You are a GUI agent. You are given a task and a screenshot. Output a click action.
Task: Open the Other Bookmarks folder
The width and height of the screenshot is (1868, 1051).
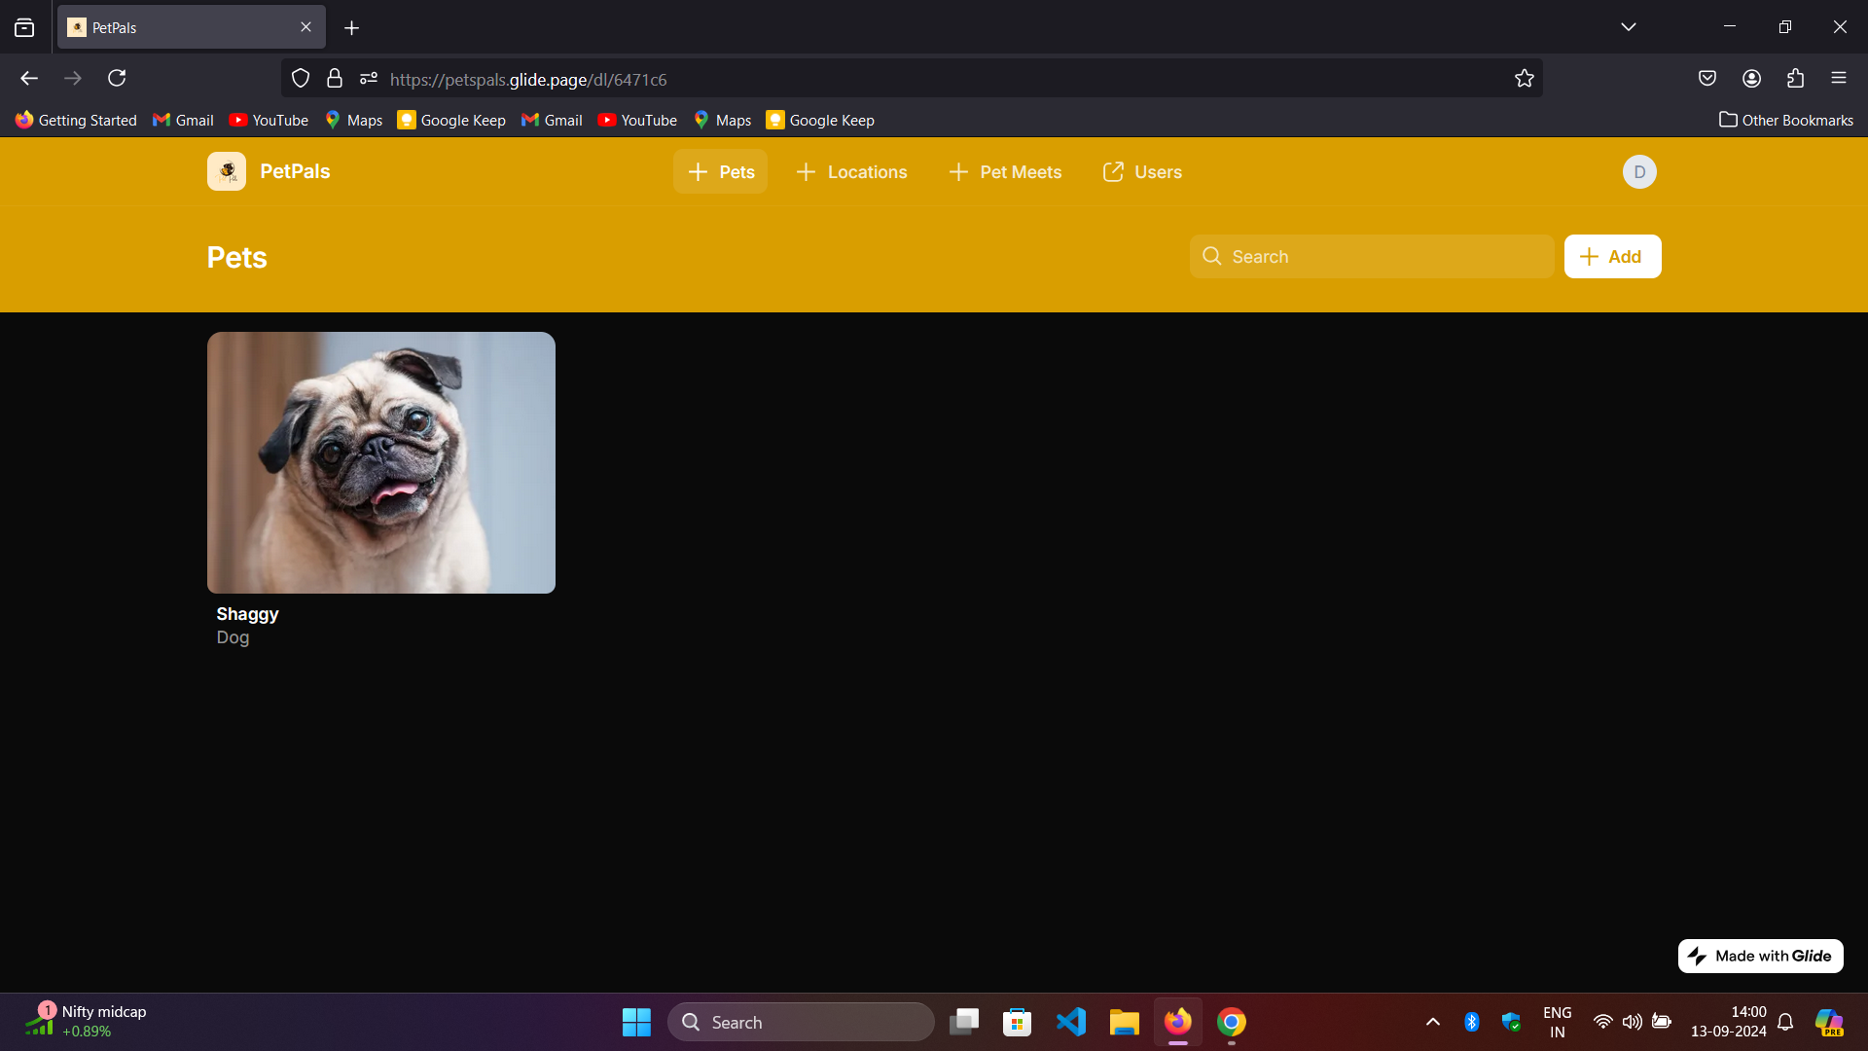(1786, 120)
